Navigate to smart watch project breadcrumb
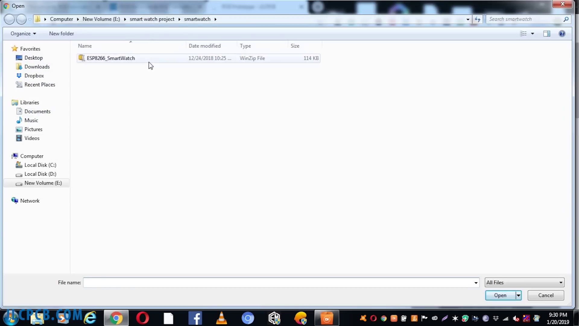Viewport: 579px width, 326px height. coord(152,19)
